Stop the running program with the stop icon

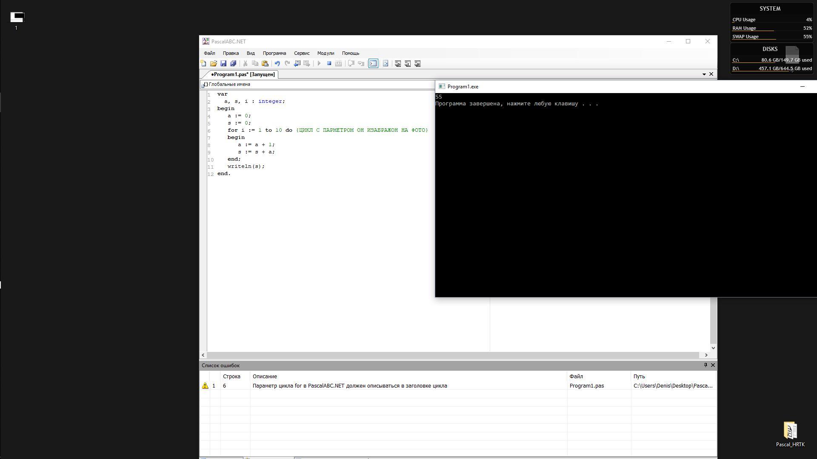pyautogui.click(x=329, y=63)
